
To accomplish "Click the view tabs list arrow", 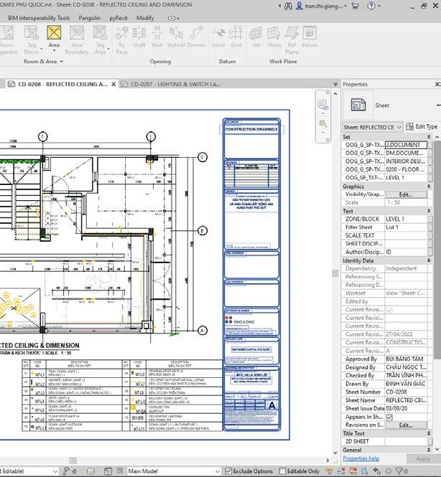I will click(335, 84).
